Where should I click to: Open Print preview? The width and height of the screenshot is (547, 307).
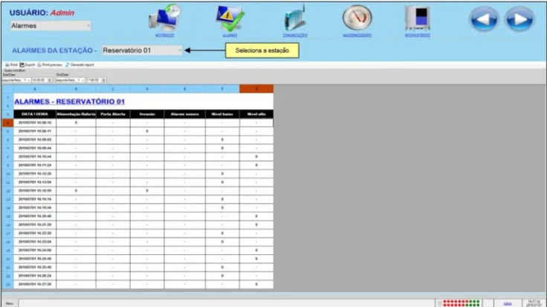point(50,65)
